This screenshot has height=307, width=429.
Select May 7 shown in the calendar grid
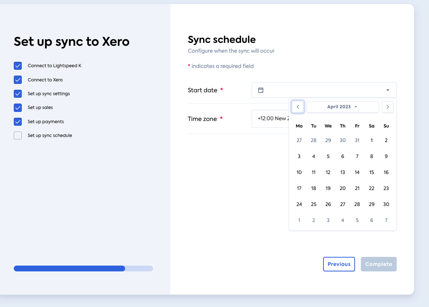coord(386,220)
